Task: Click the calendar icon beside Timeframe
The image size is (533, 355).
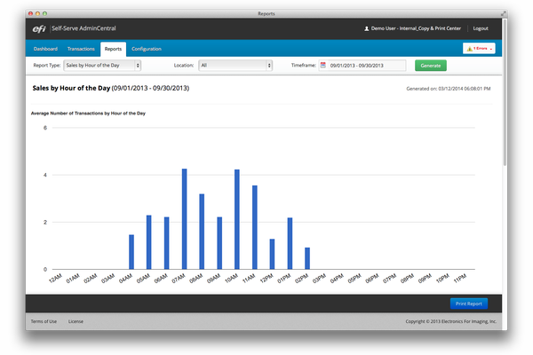Action: pos(323,65)
